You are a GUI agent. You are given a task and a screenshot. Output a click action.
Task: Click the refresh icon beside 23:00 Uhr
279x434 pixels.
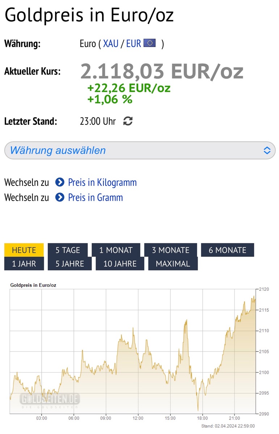[128, 121]
